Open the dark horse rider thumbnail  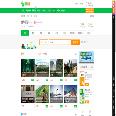[71, 68]
